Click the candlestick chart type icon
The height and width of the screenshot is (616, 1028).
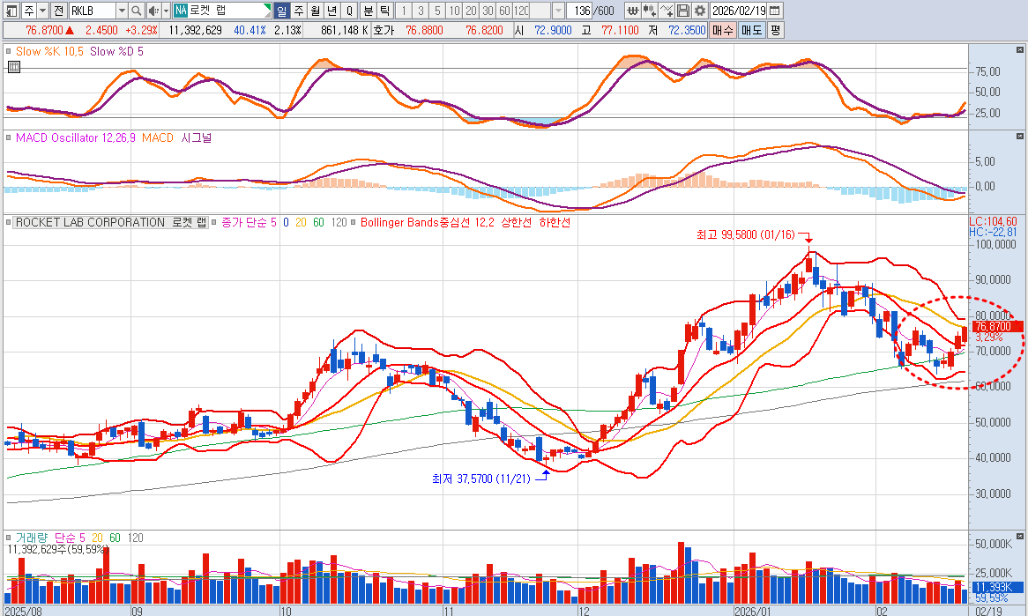pos(650,11)
